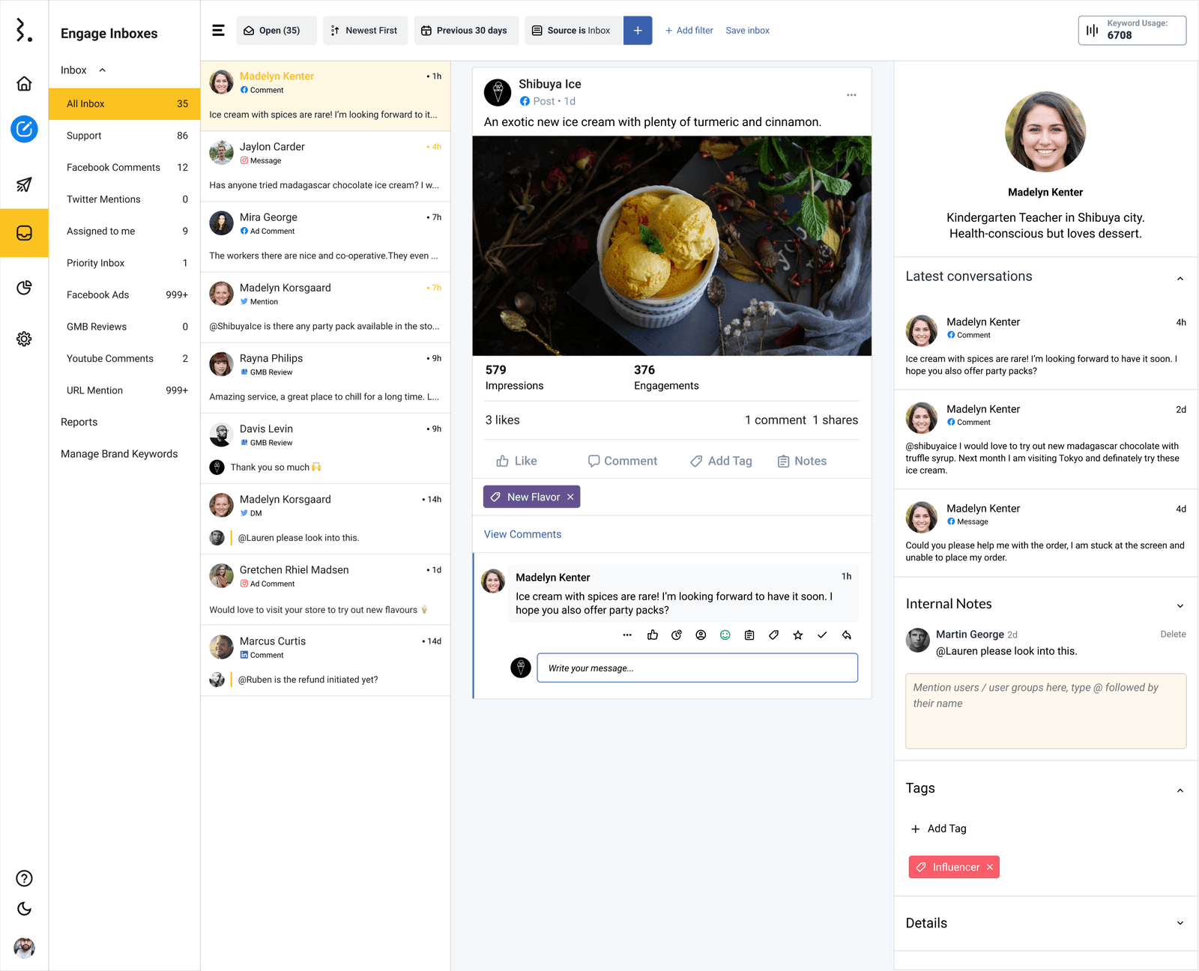Click the reply arrow icon on comment
1199x971 pixels.
pos(846,635)
